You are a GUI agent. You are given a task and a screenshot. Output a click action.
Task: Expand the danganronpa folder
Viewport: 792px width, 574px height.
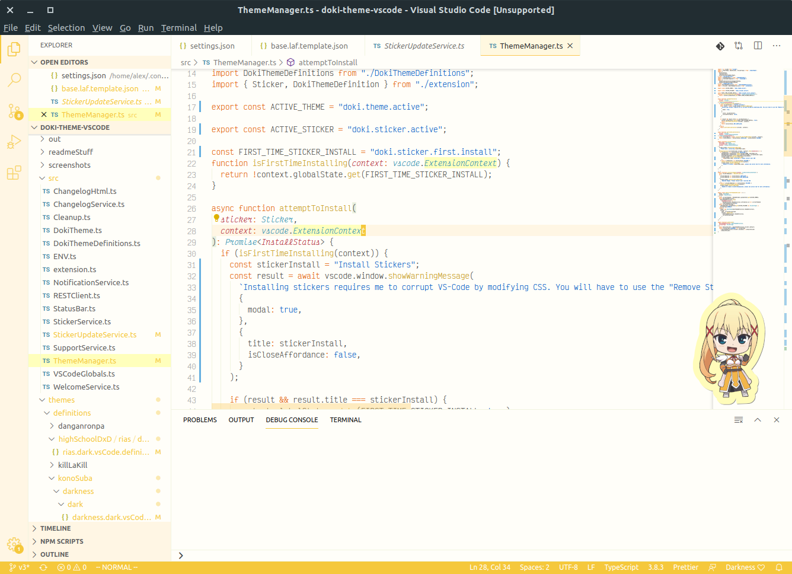point(81,426)
